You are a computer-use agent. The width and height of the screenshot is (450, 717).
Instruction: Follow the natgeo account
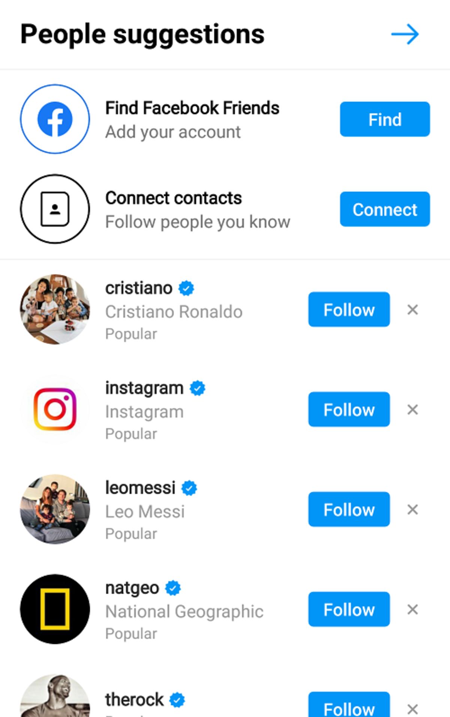(349, 609)
